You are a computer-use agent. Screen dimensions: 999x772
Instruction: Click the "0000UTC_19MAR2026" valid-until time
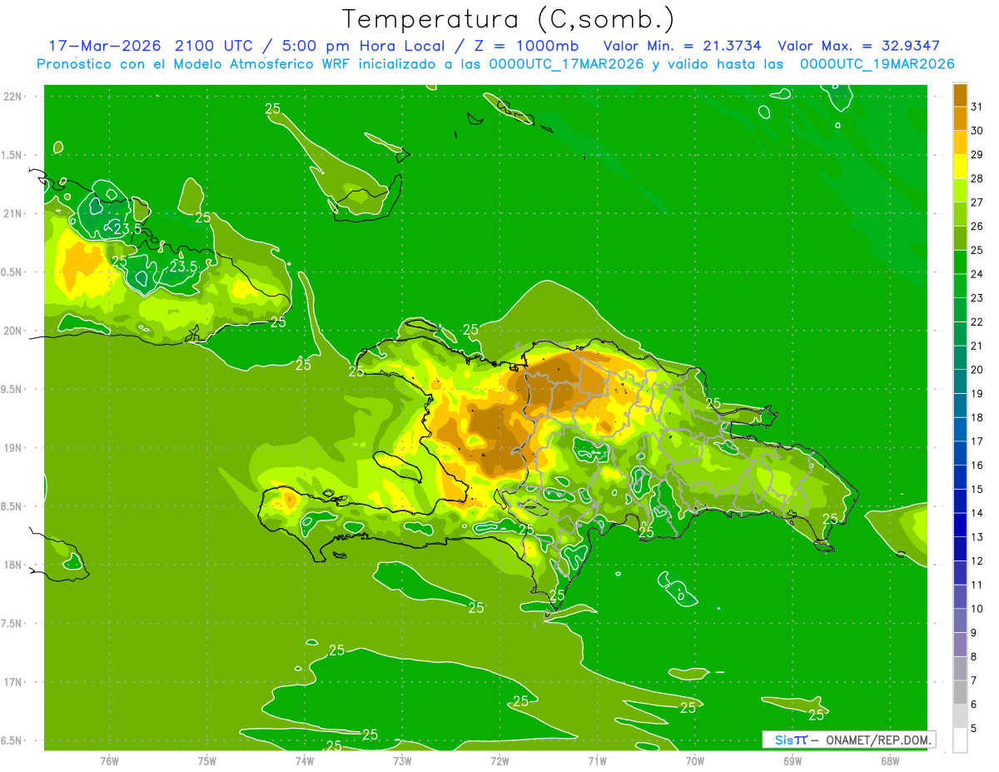coord(877,64)
